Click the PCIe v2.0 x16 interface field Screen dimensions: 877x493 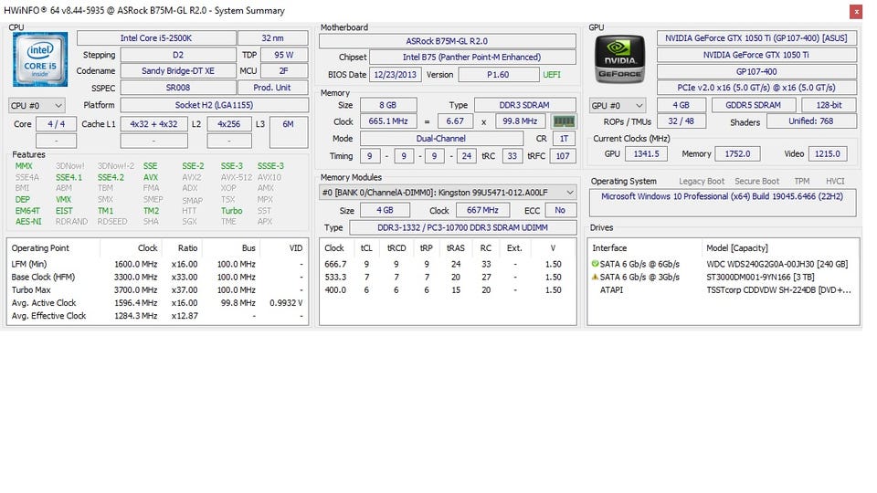tap(756, 88)
